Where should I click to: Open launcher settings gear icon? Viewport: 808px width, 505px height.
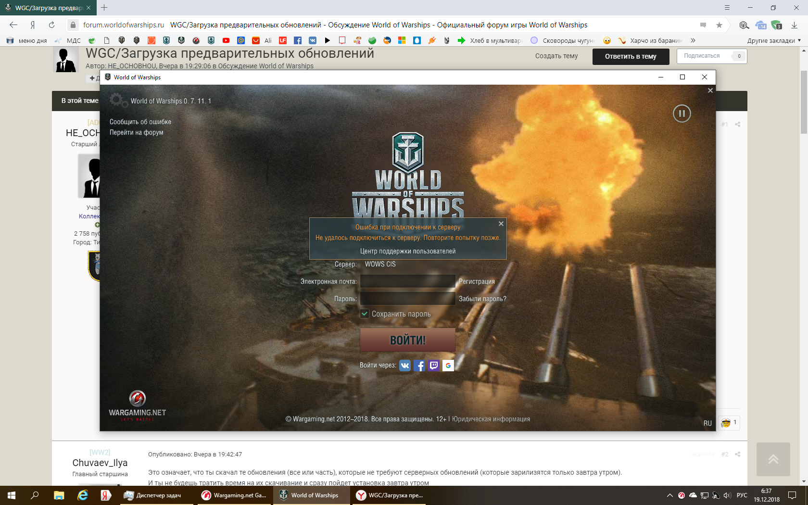coord(117,101)
